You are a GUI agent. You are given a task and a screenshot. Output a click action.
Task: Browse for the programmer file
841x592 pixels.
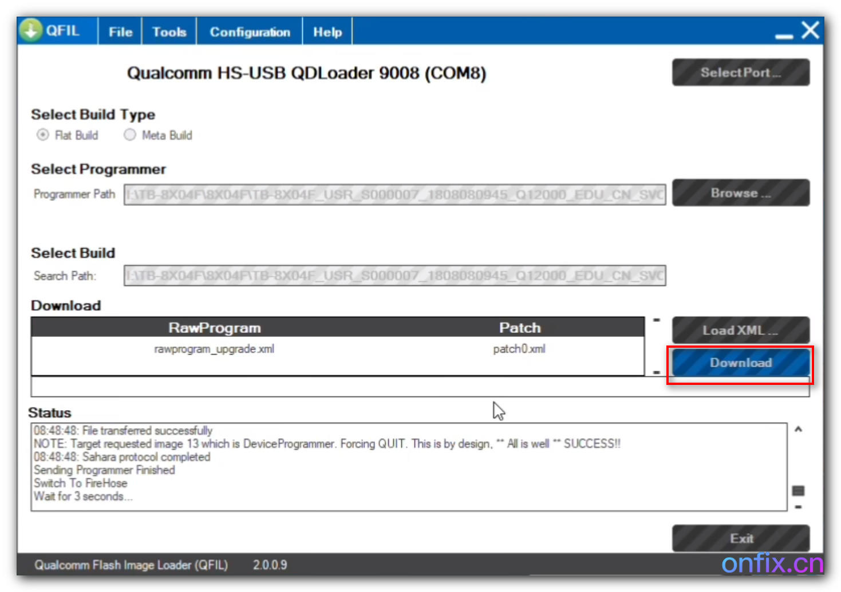coord(740,193)
